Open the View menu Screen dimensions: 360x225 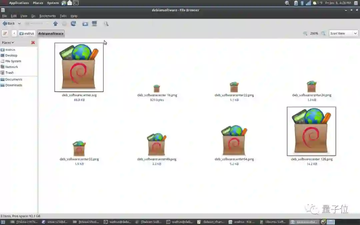pyautogui.click(x=24, y=16)
